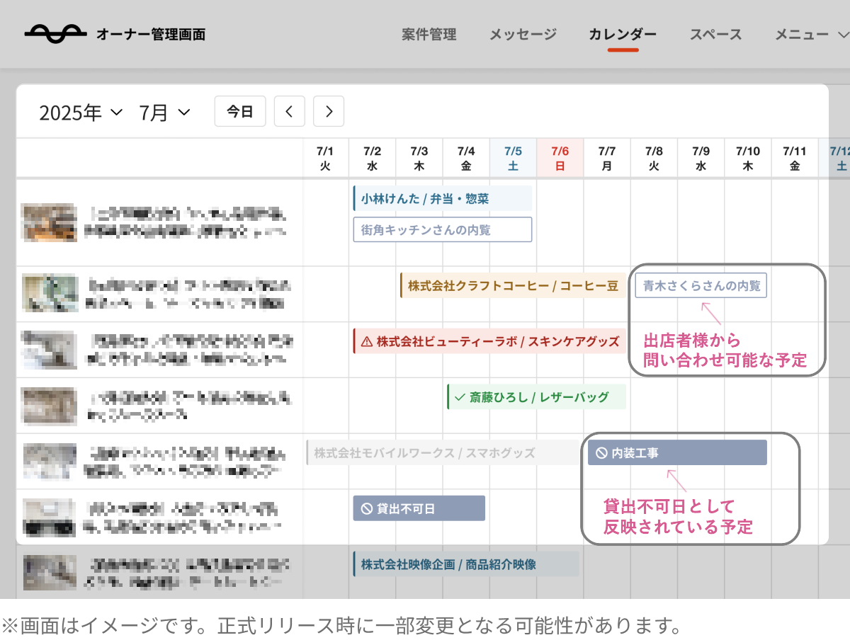Select the 7/6 Sunday date header
The width and height of the screenshot is (850, 640).
coord(560,159)
